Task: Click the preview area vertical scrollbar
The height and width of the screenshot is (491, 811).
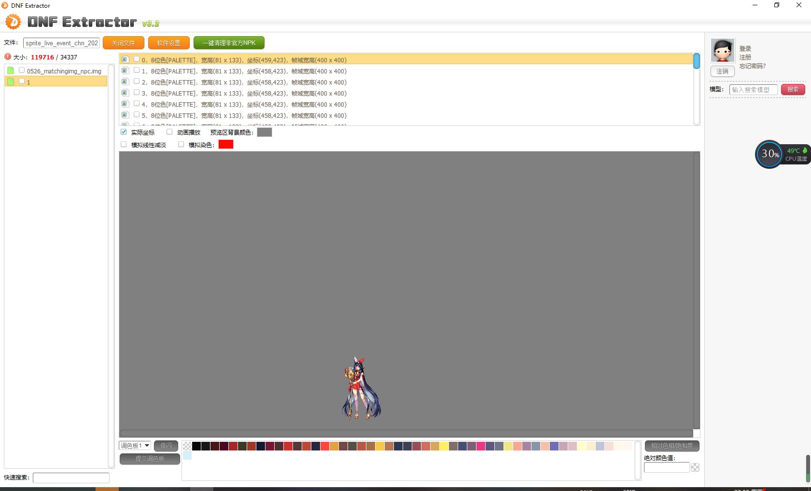Action: (697, 291)
